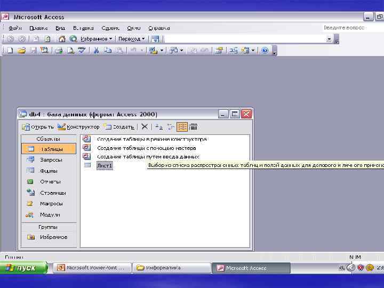Image resolution: width=384 pixels, height=288 pixels.
Task: Click the Relationships icon
Action: [x=234, y=51]
